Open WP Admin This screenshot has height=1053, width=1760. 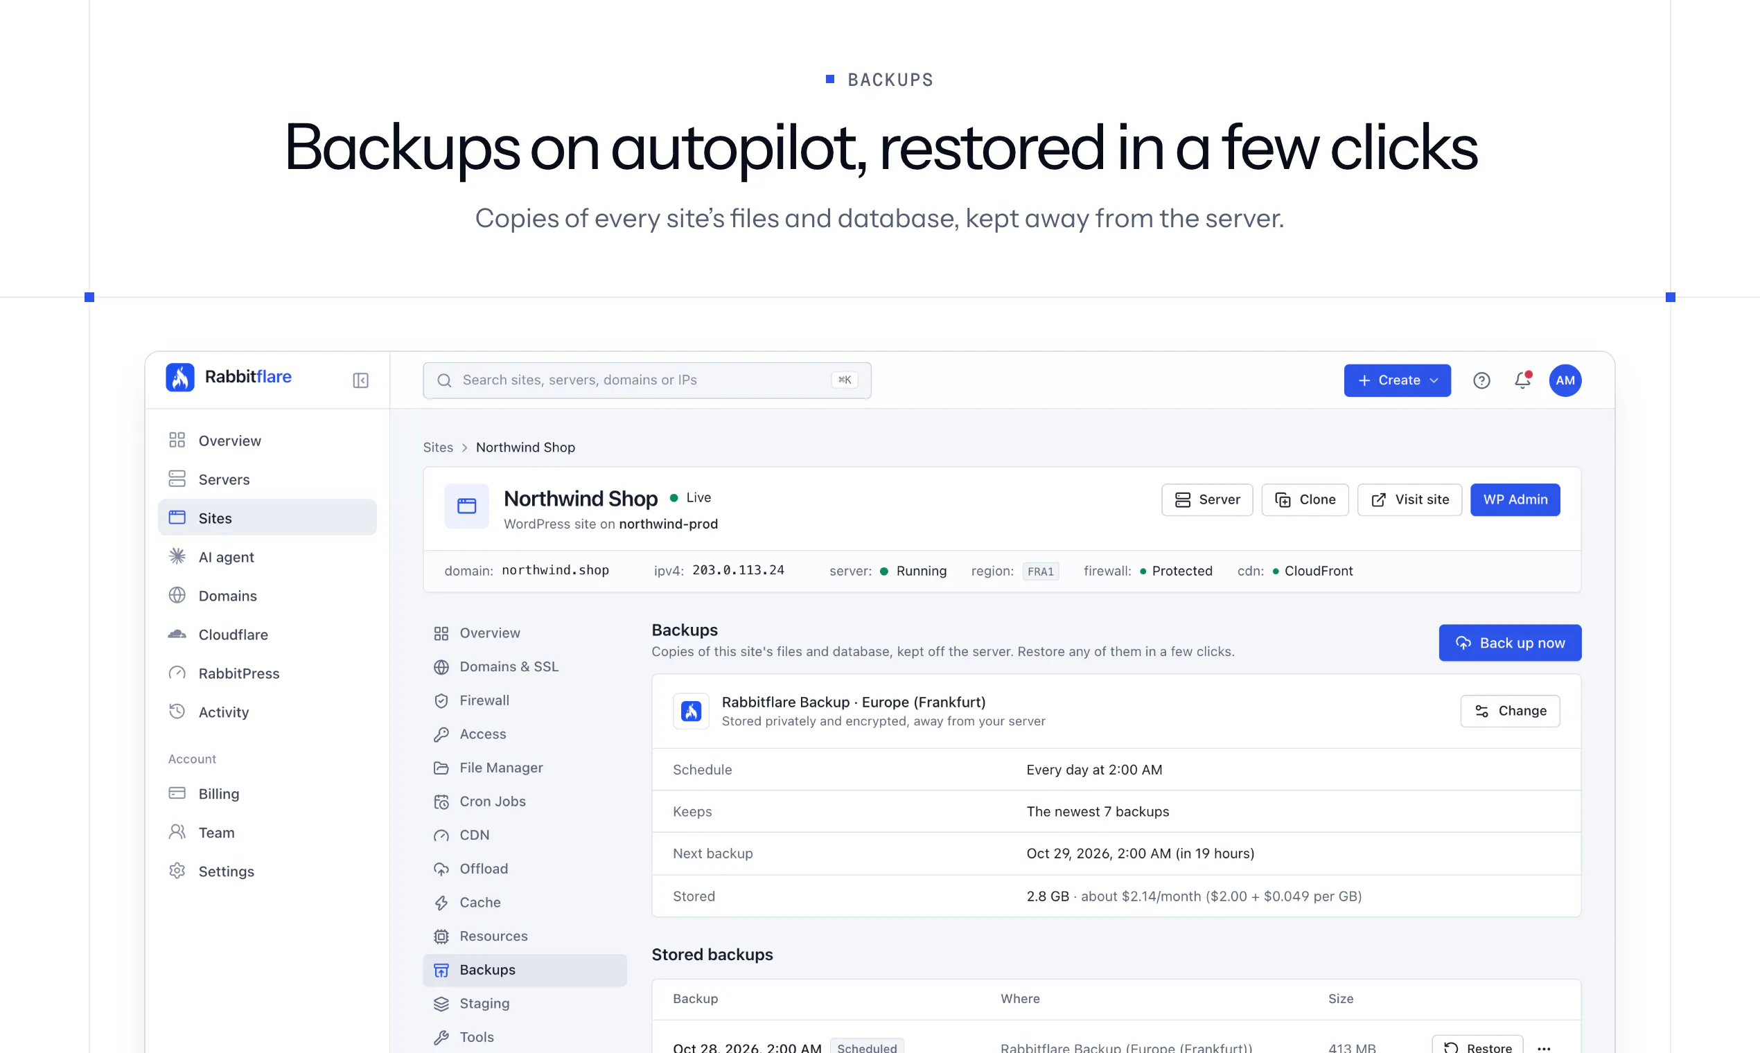[1515, 499]
